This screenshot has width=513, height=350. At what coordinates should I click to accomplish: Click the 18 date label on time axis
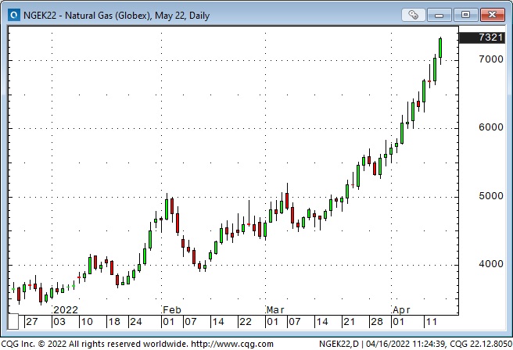click(x=114, y=322)
